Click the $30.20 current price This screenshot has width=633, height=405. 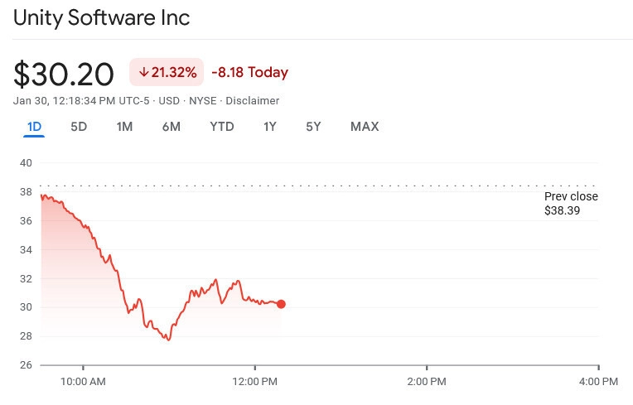[64, 75]
